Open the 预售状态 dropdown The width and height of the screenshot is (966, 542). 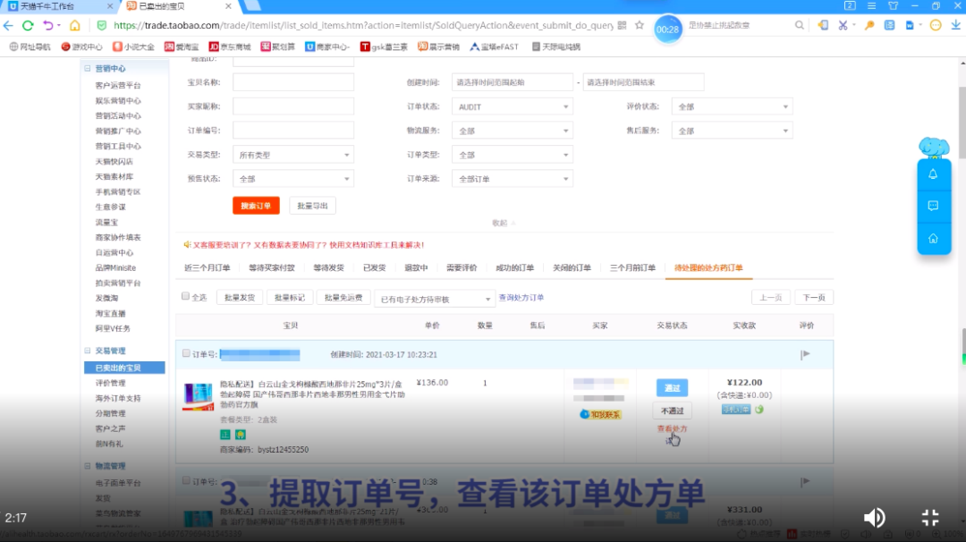293,179
